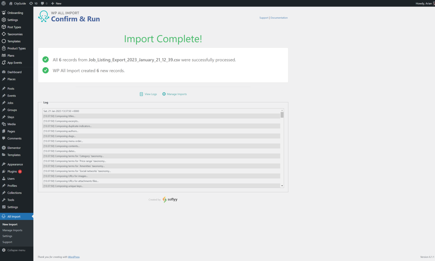
Task: Click the scrollbar of the Log panel
Action: tap(282, 115)
